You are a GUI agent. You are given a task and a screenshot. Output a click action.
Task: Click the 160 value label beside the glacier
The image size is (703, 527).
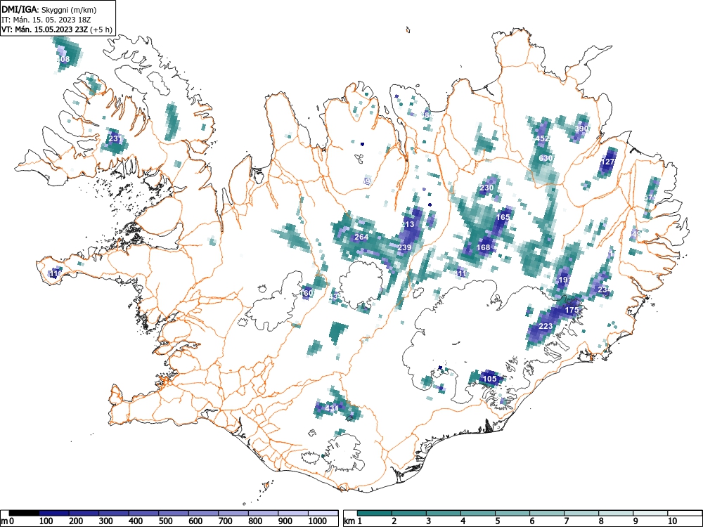[x=307, y=293]
